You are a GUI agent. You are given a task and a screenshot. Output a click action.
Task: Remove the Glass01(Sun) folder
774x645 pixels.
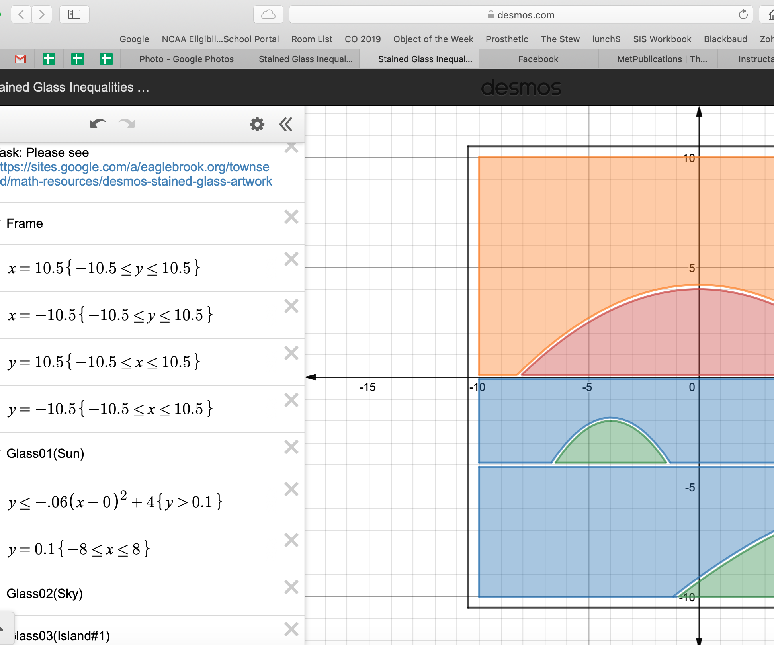point(291,447)
